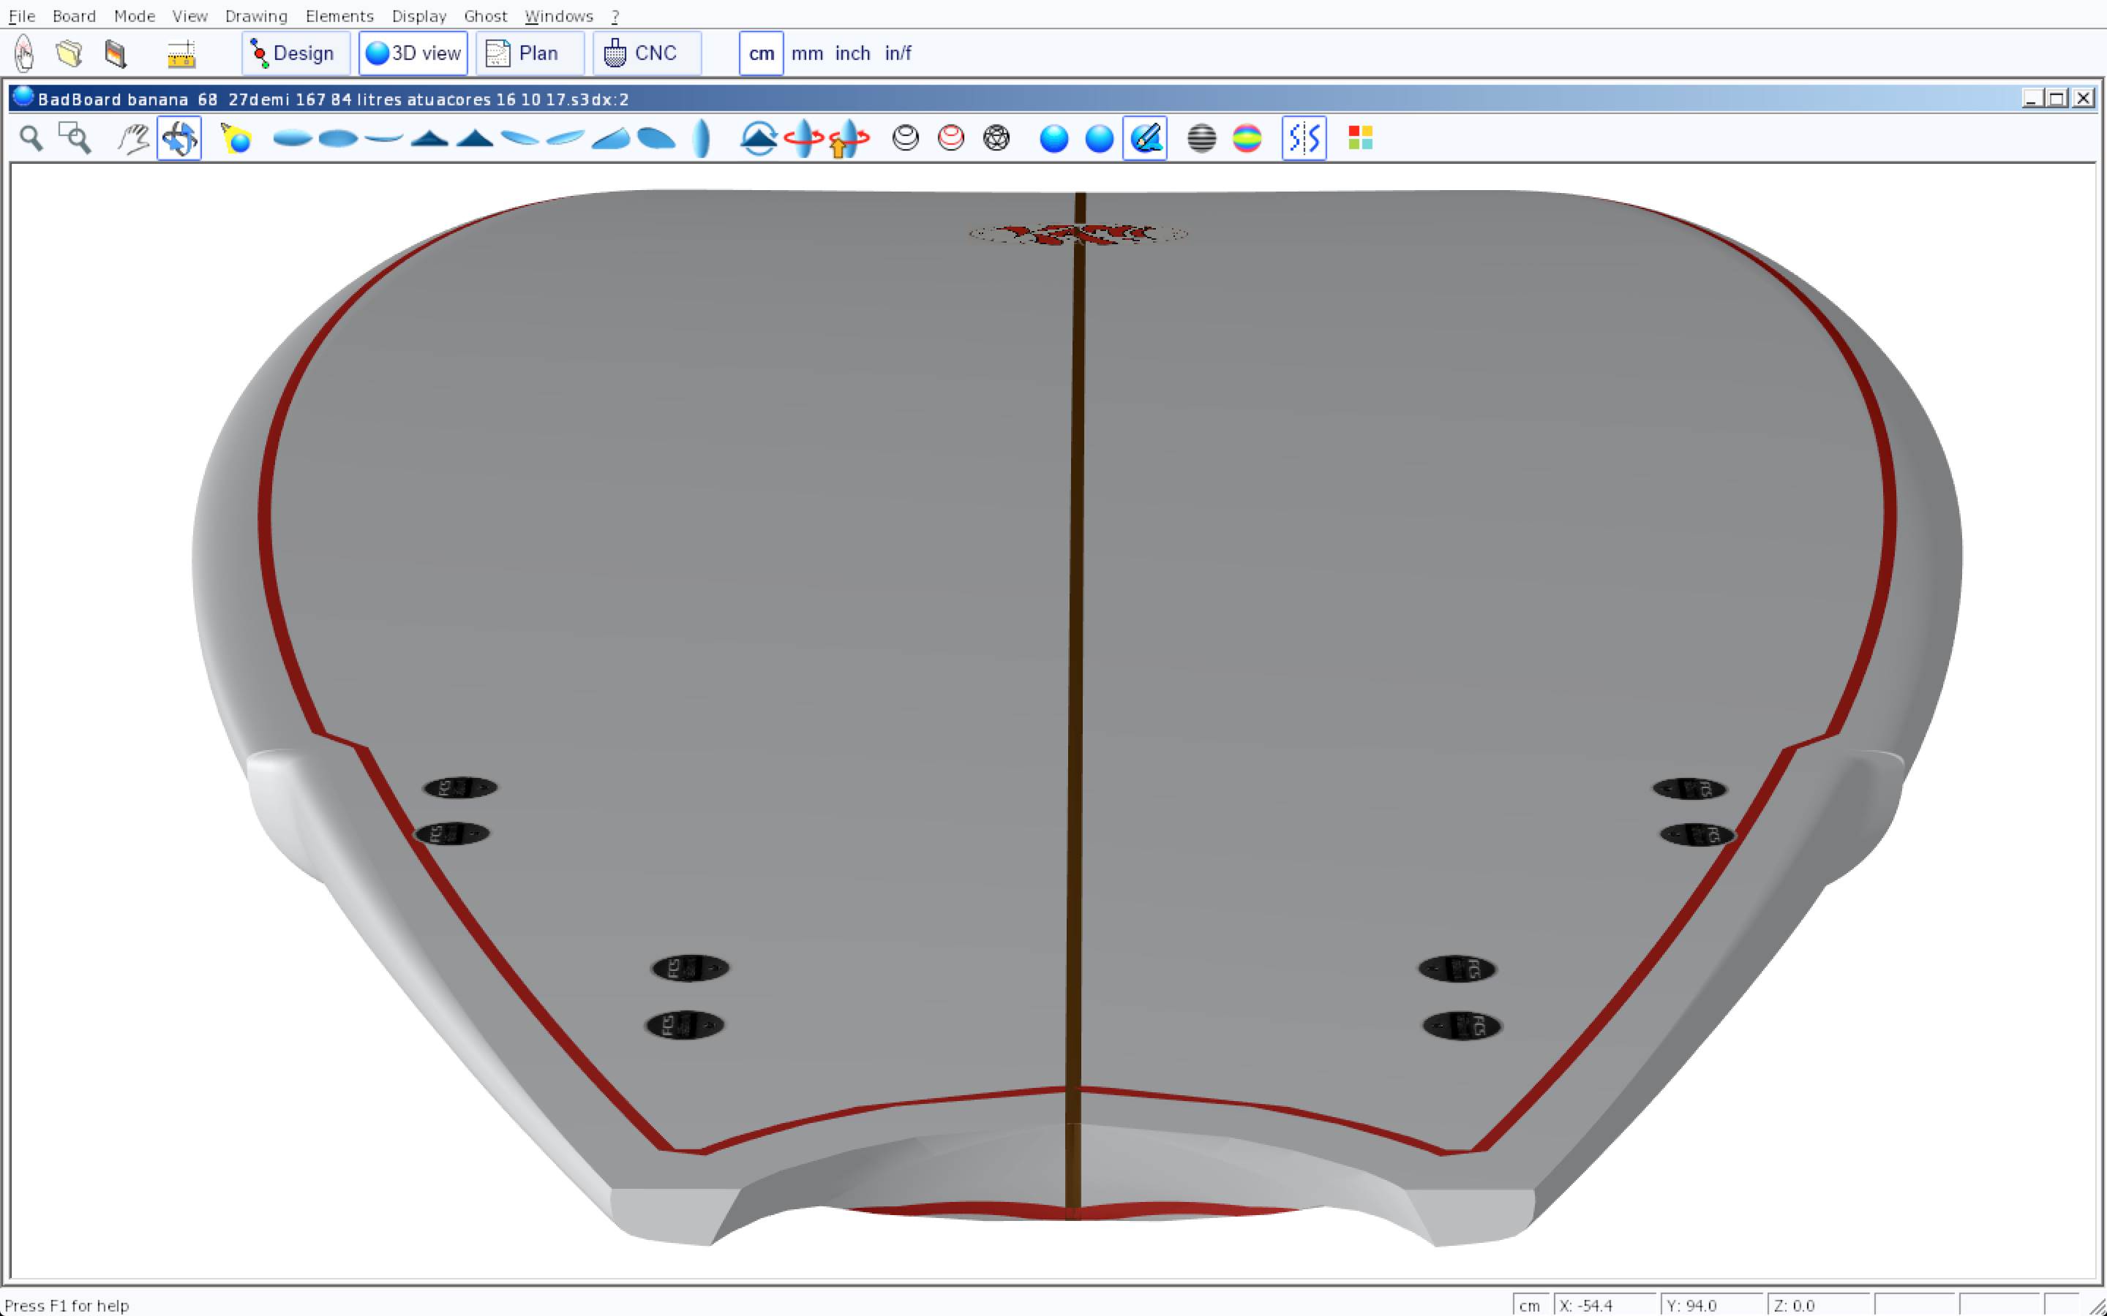Select mm measurement units
2107x1316 pixels.
pyautogui.click(x=807, y=53)
